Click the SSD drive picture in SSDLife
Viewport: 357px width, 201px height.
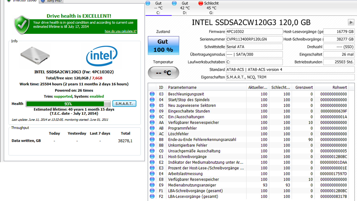pyautogui.click(x=35, y=55)
